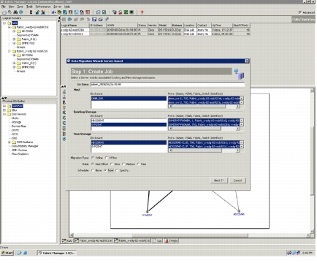The image size is (317, 263).
Task: Open the File menu
Action: click(4, 7)
